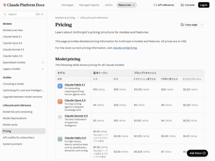The width and height of the screenshot is (215, 161).
Task: Go to Choosing a model guide
Action: (x=13, y=84)
